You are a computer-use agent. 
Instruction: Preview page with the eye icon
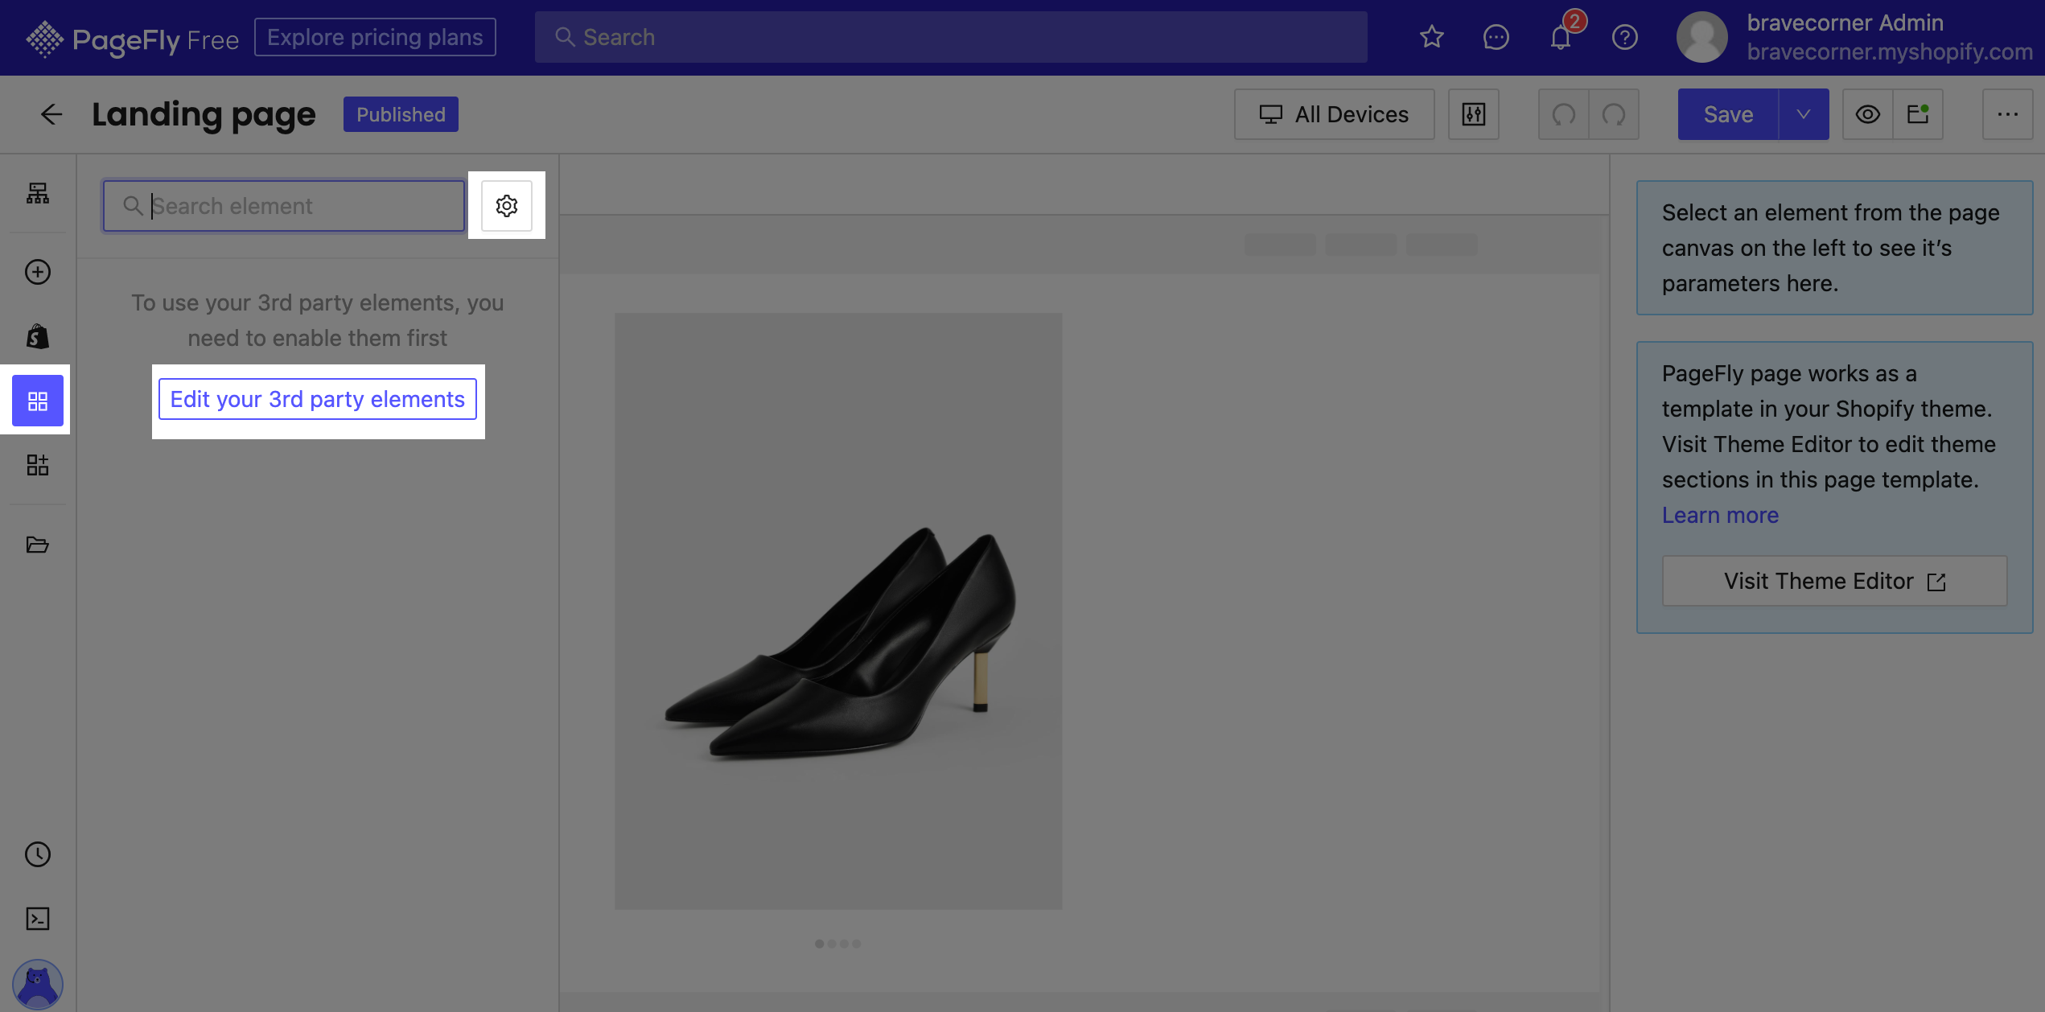click(1867, 114)
